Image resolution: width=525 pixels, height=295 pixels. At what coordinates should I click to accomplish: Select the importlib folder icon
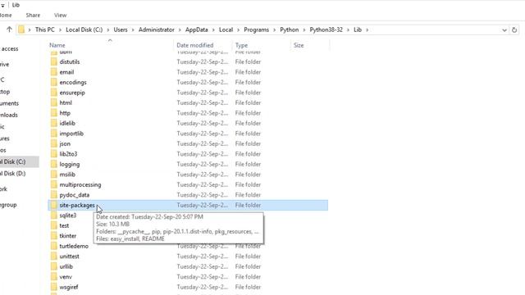(54, 134)
